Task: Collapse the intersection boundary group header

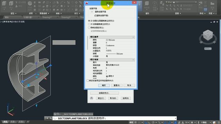Action: [112, 37]
